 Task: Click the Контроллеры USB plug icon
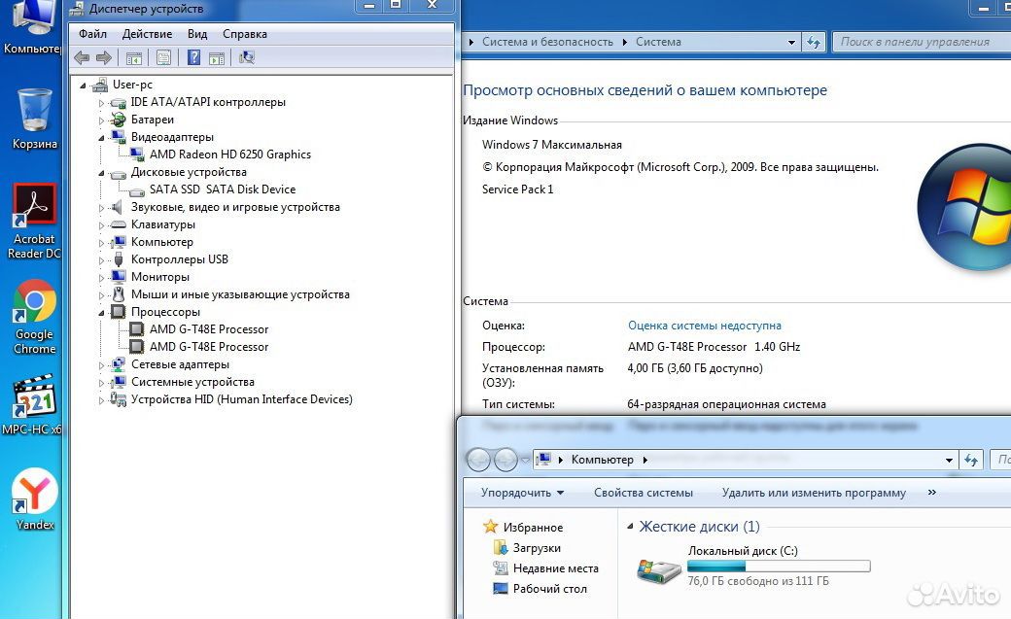[x=118, y=259]
